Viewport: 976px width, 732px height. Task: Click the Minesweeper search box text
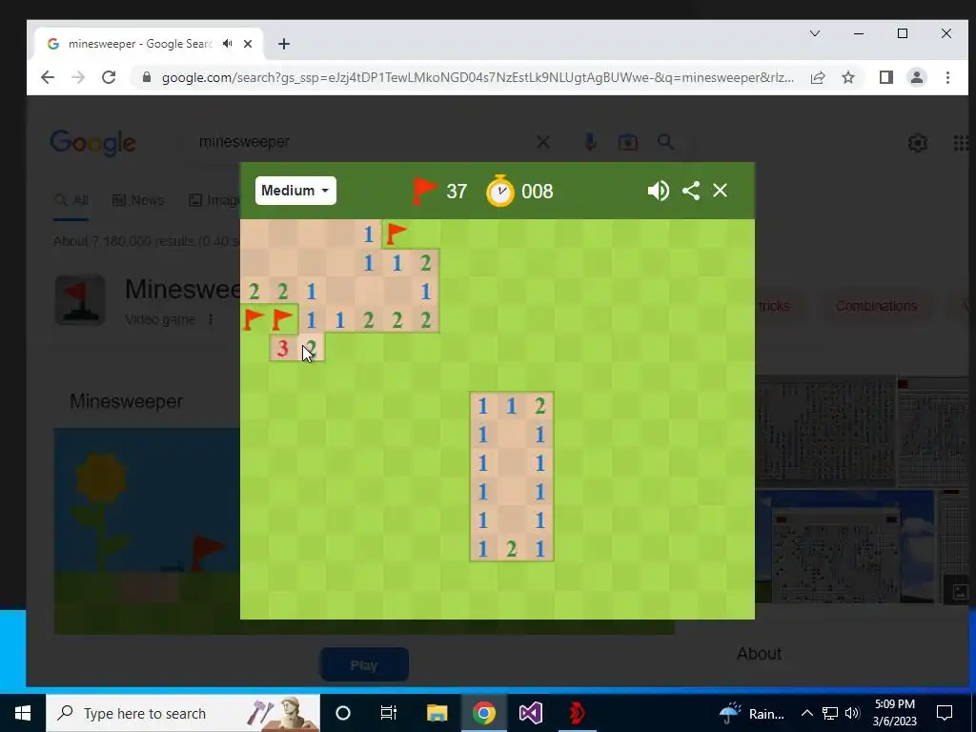[244, 141]
